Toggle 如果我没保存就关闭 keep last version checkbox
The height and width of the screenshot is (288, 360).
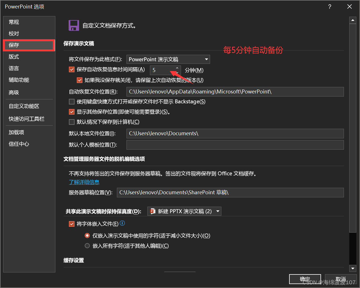[x=80, y=80]
